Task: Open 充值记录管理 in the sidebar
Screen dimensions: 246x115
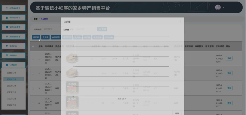Action: click(x=13, y=37)
